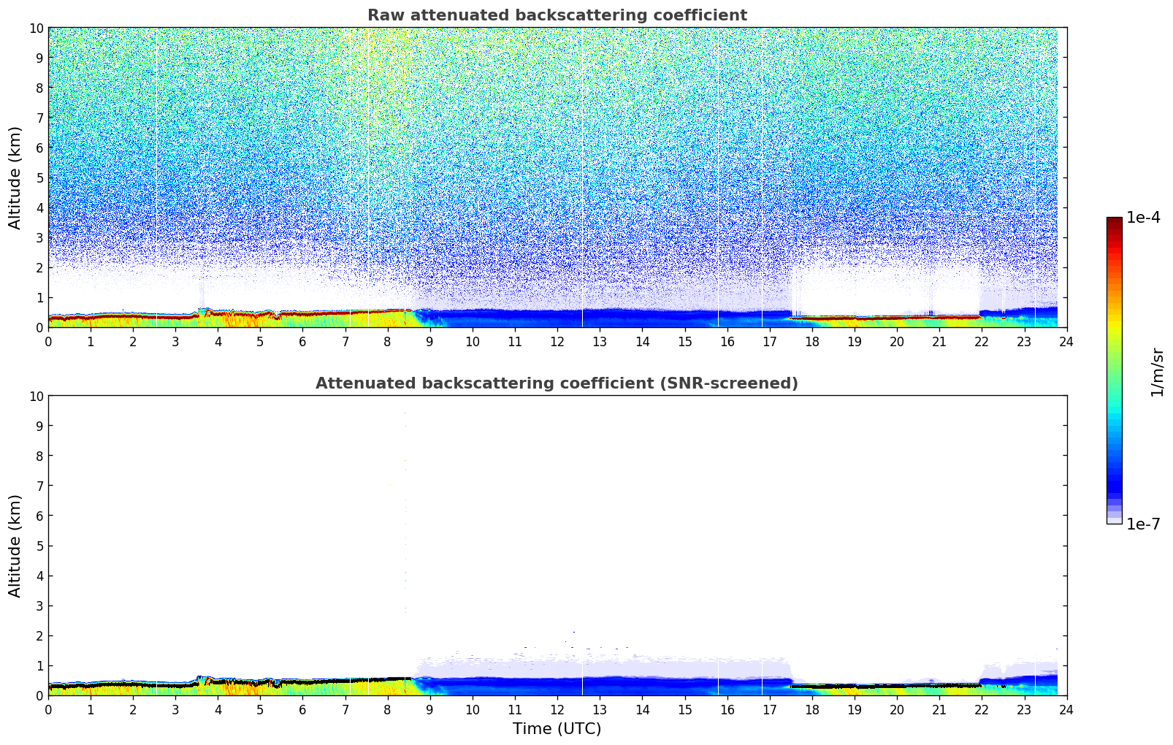The image size is (1173, 745).
Task: Click altitude tick "10" on the Raw plot
Action: (x=36, y=28)
